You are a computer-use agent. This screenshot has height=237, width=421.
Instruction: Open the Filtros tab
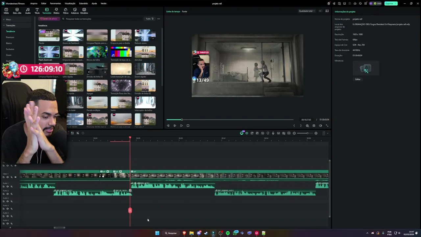[x=66, y=11]
